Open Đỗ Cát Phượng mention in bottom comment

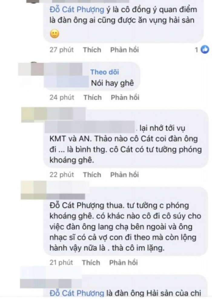point(77,293)
